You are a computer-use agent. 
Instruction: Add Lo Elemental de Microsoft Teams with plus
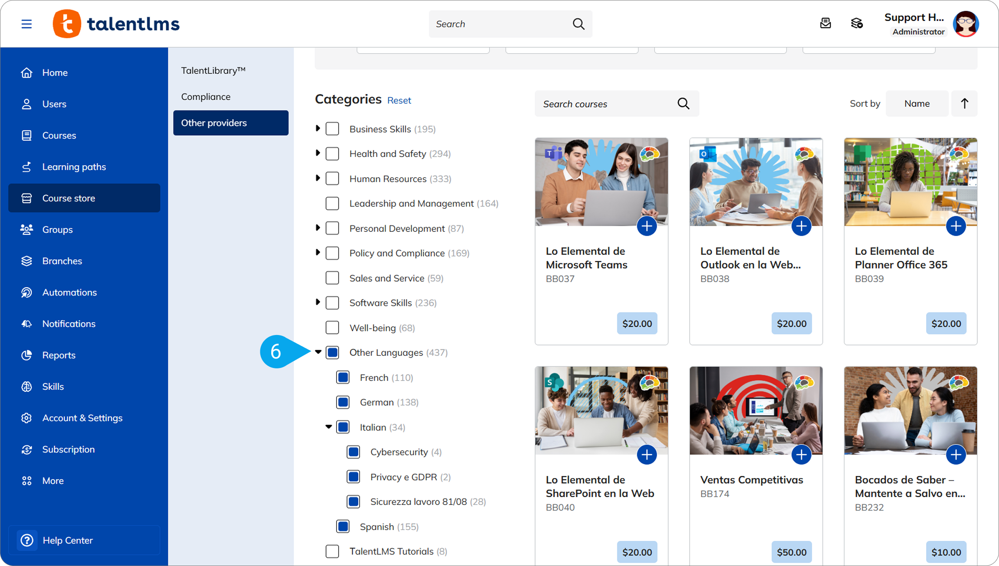pos(647,226)
